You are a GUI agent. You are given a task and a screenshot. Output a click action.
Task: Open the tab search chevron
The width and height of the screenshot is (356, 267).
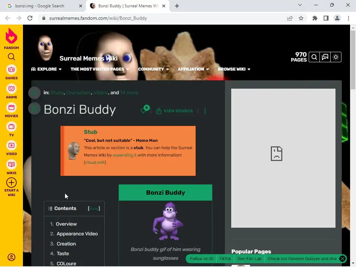pyautogui.click(x=300, y=5)
